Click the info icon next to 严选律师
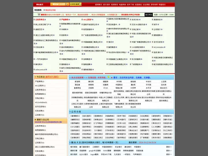The image size is (208, 156). point(69,20)
